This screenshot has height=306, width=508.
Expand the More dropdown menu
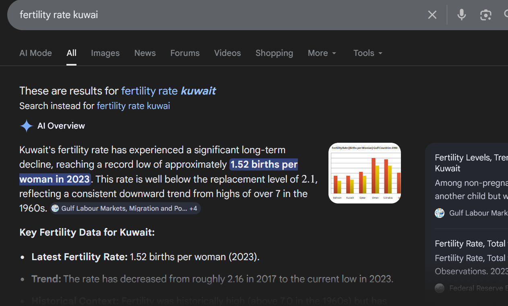point(322,53)
